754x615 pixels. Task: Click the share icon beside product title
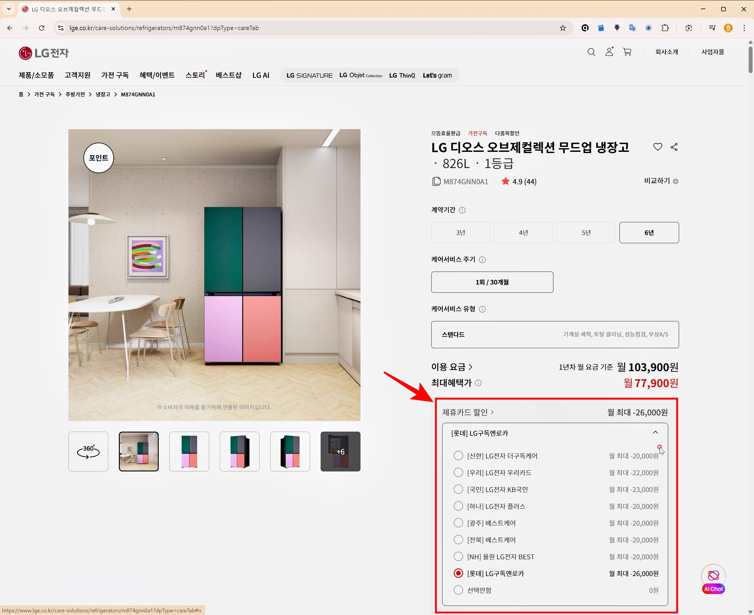(x=674, y=147)
